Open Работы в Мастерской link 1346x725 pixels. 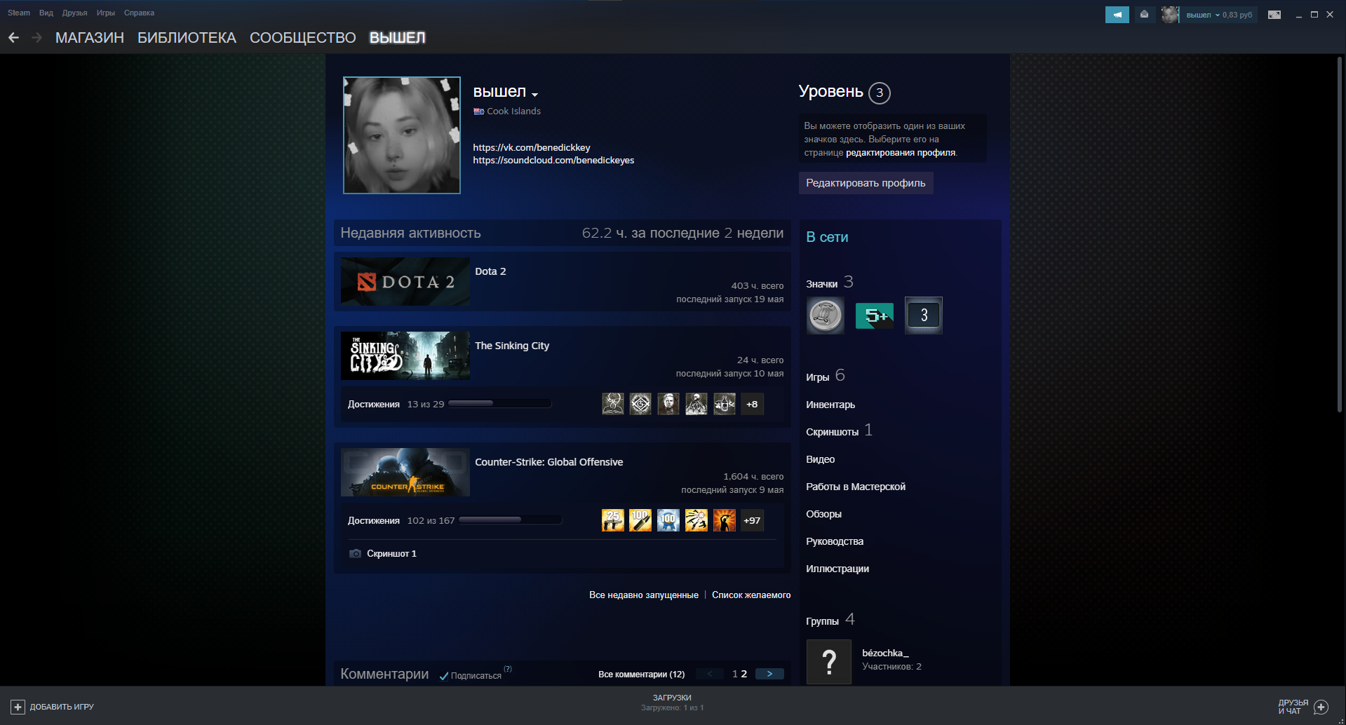(x=856, y=487)
